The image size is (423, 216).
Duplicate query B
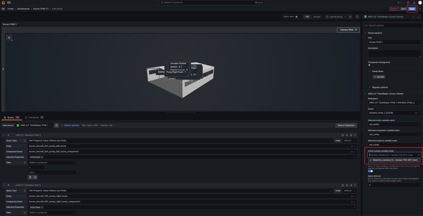pyautogui.click(x=342, y=185)
